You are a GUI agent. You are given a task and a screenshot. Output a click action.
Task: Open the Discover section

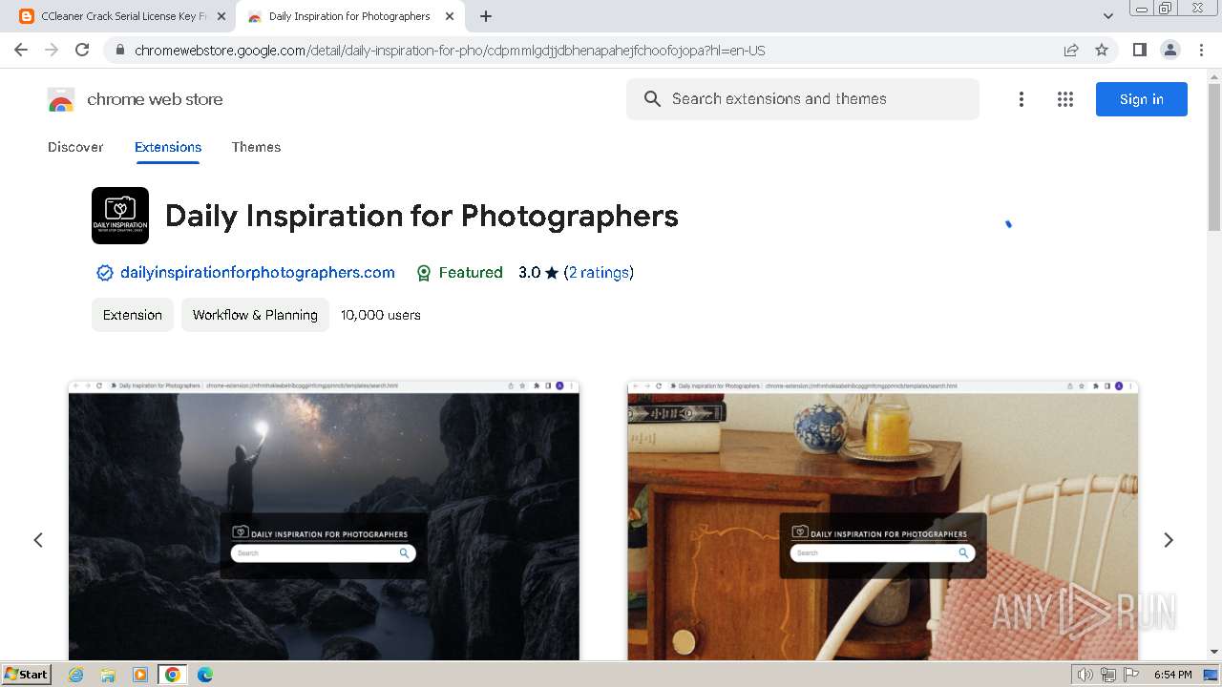pos(75,147)
